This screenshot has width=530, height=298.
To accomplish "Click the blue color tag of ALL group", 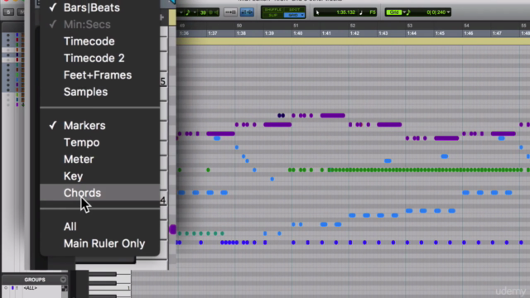I will (x=12, y=288).
